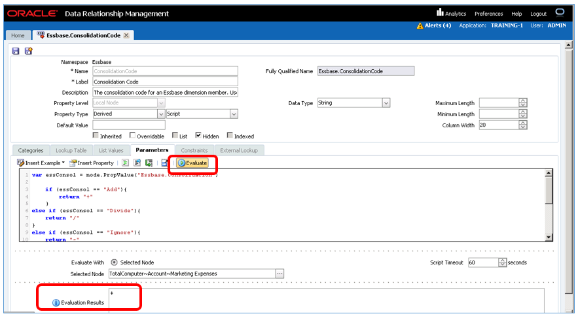
Task: Open the Property Level dropdown
Action: (x=161, y=103)
